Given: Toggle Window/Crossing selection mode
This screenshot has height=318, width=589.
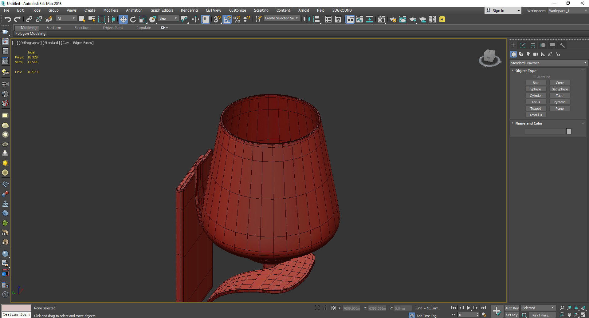Looking at the screenshot, I should click(x=111, y=19).
